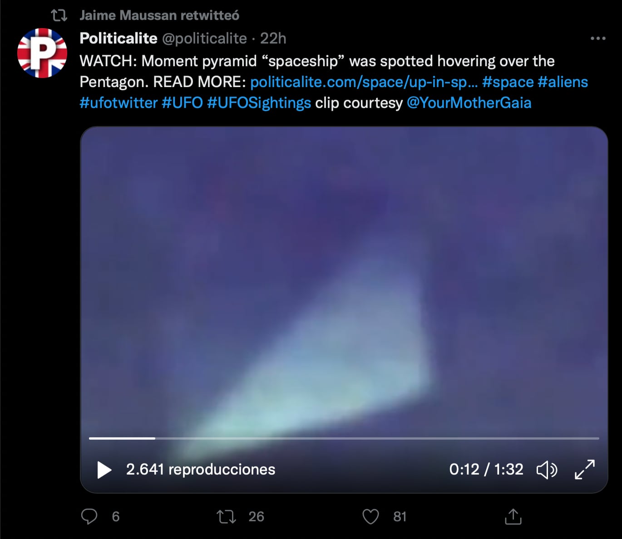Expand video to fullscreen
The height and width of the screenshot is (539, 622).
click(x=585, y=470)
